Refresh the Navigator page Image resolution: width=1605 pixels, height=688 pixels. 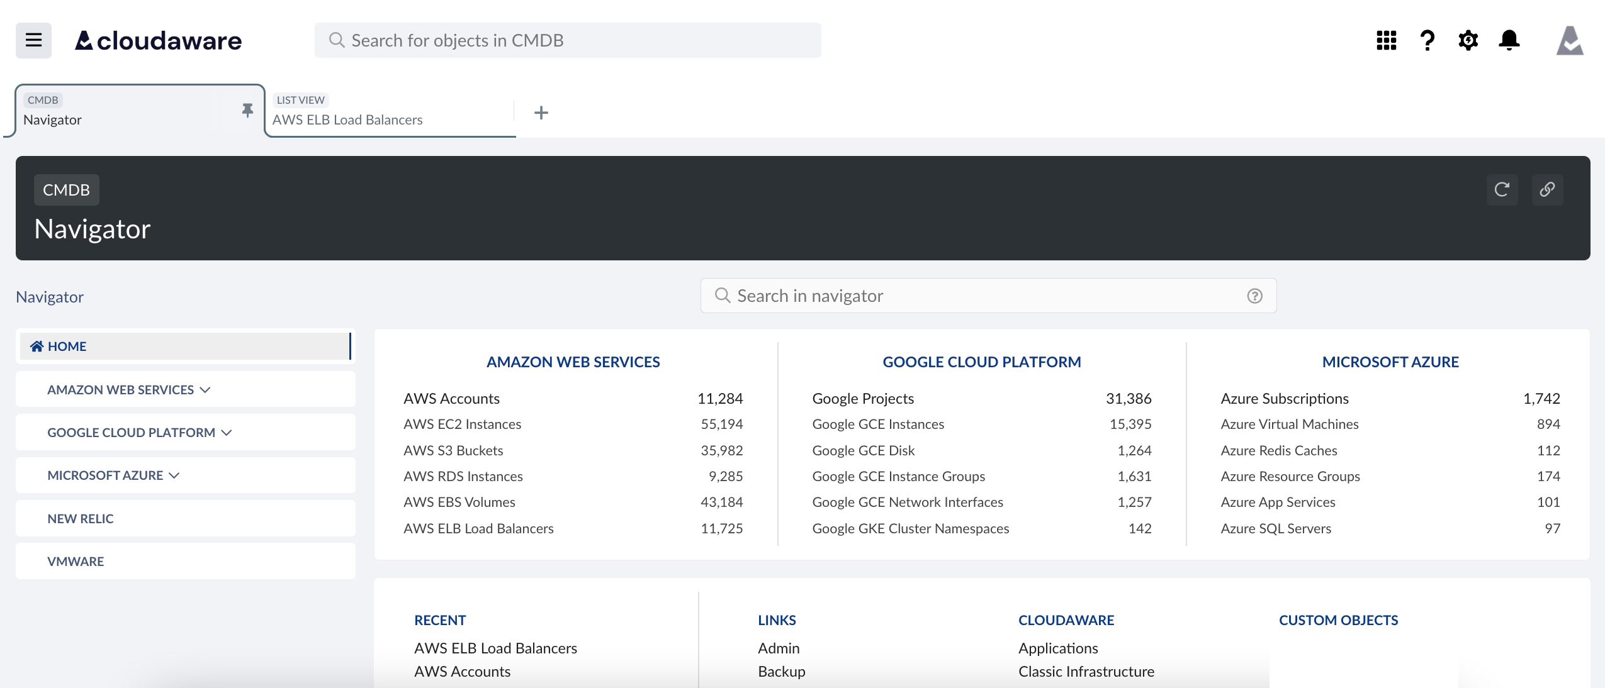pyautogui.click(x=1502, y=189)
